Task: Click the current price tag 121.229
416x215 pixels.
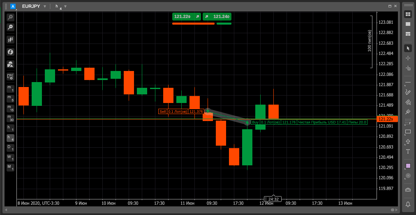Action: click(x=387, y=119)
